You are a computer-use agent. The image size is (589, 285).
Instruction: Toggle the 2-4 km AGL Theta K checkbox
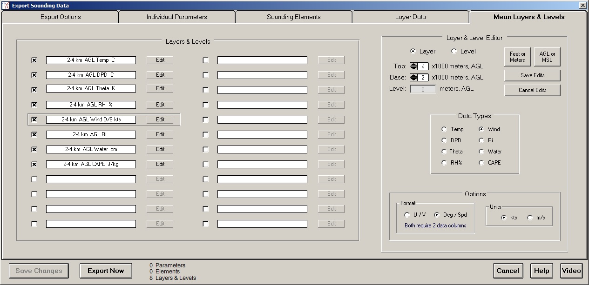coord(34,90)
